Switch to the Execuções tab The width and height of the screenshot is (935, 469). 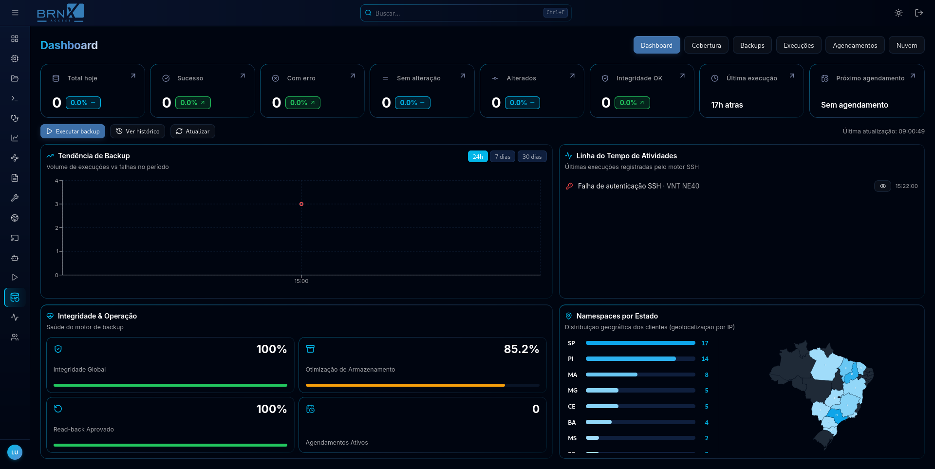pyautogui.click(x=799, y=45)
